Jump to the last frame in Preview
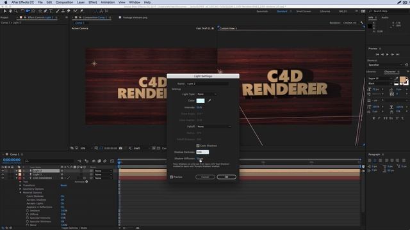The image size is (410, 230). pos(398,54)
